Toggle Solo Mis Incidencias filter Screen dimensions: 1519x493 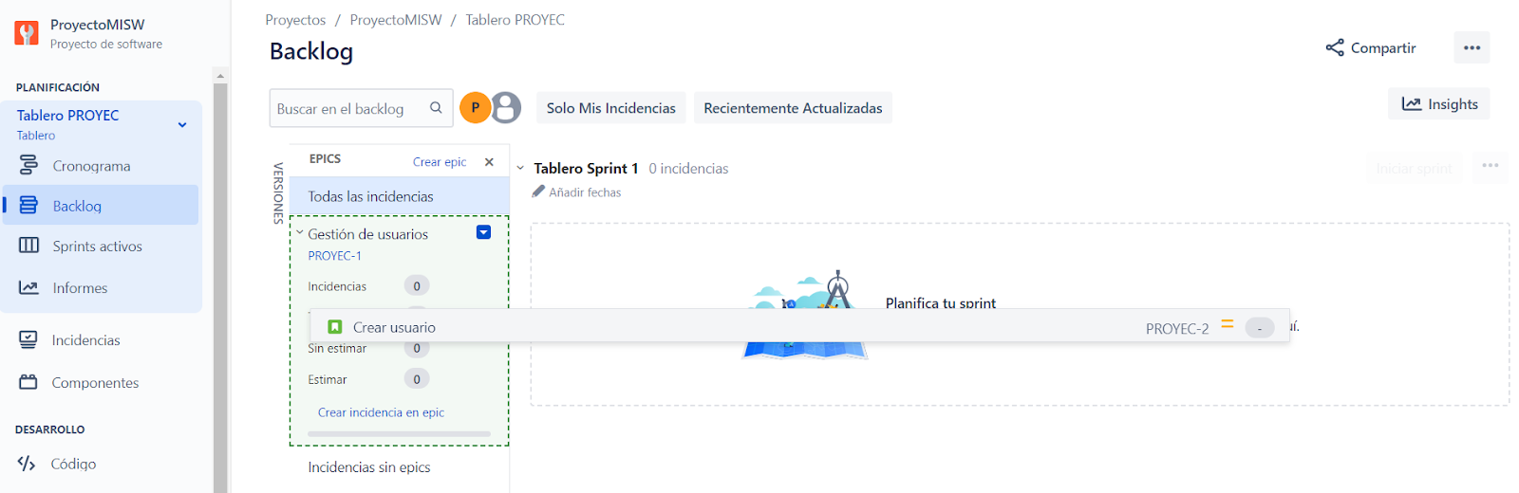[611, 108]
